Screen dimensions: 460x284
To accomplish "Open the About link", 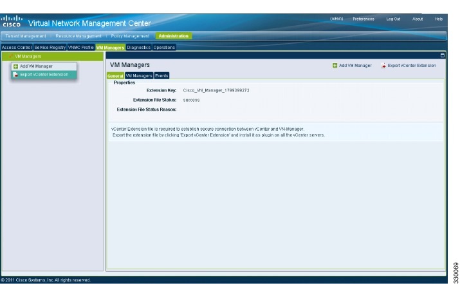I will pyautogui.click(x=418, y=19).
